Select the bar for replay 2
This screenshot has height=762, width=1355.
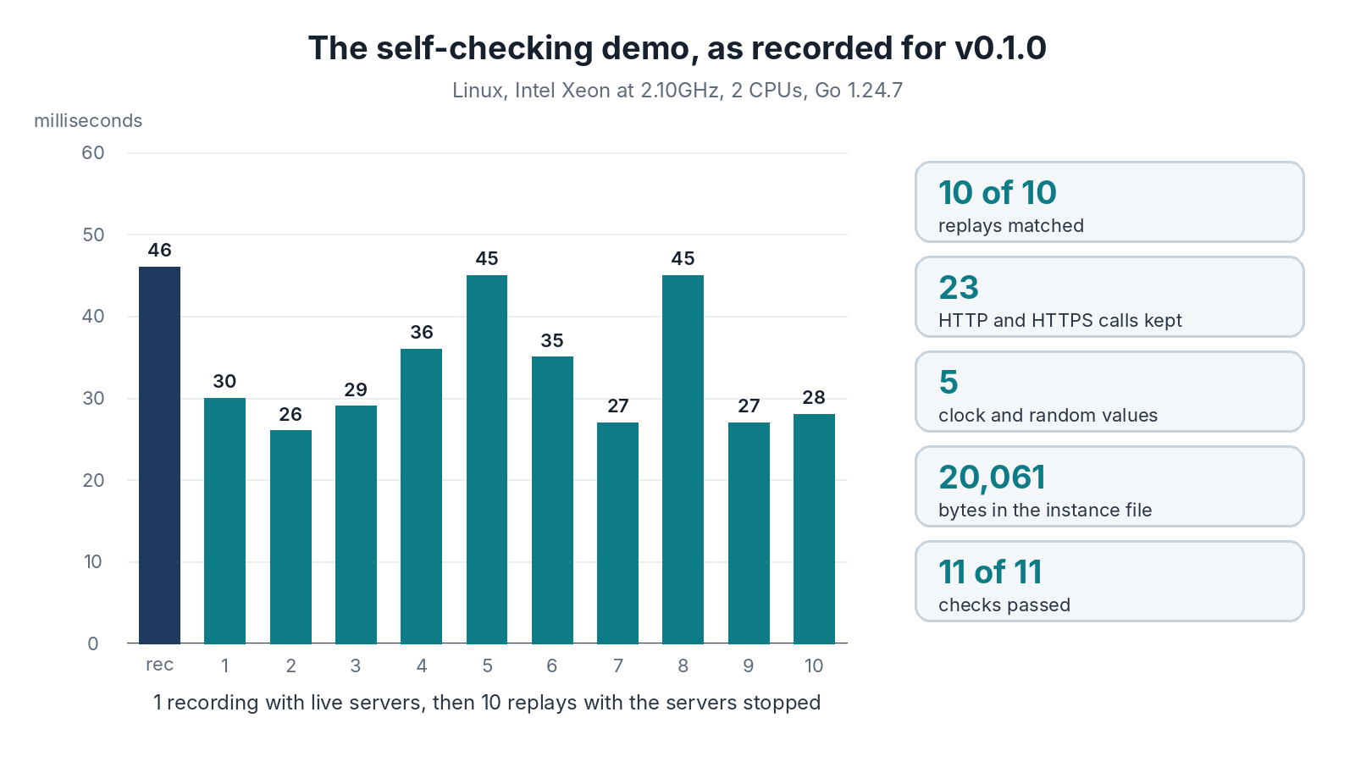pos(290,537)
